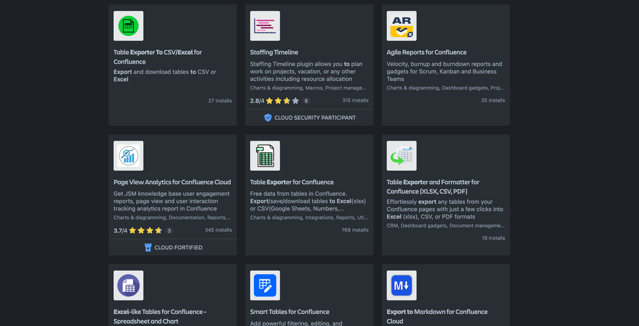Click the '2.8/4' rating value
This screenshot has width=639, height=326.
coord(257,100)
